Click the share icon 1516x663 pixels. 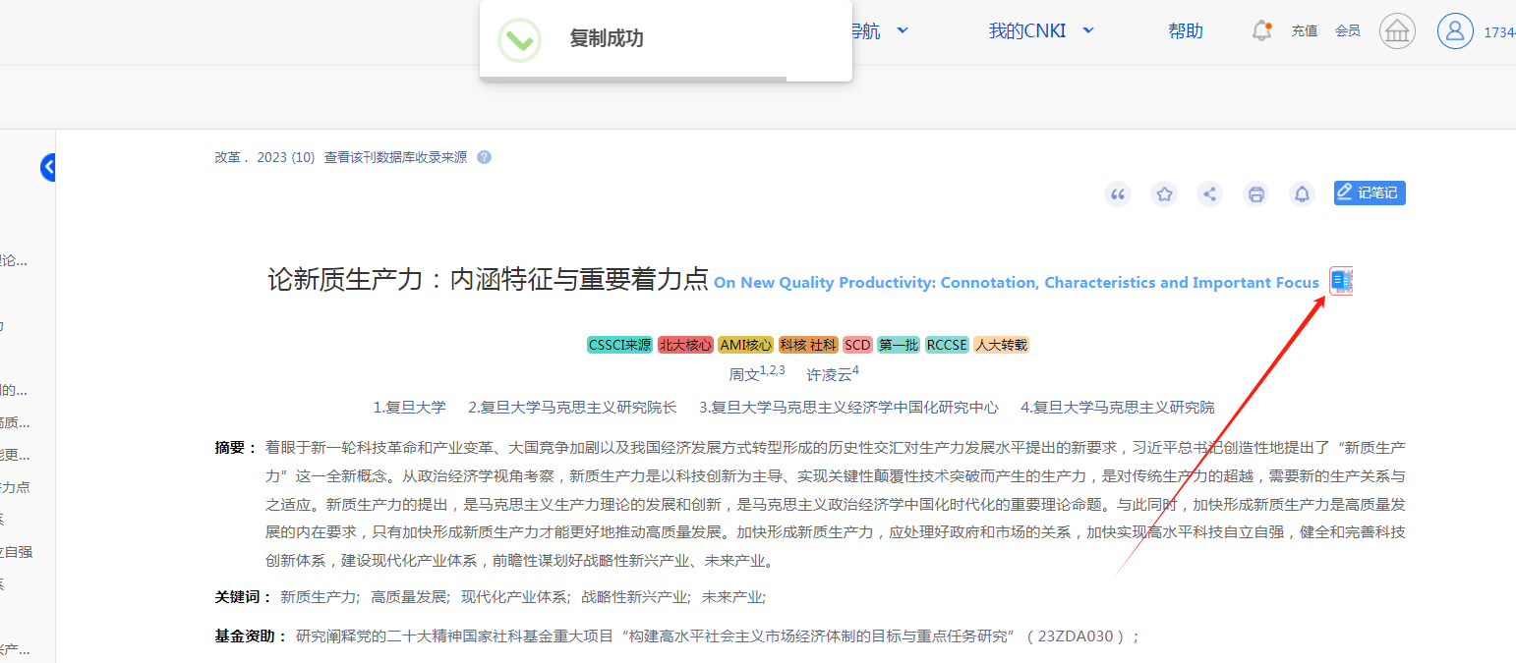pos(1210,193)
